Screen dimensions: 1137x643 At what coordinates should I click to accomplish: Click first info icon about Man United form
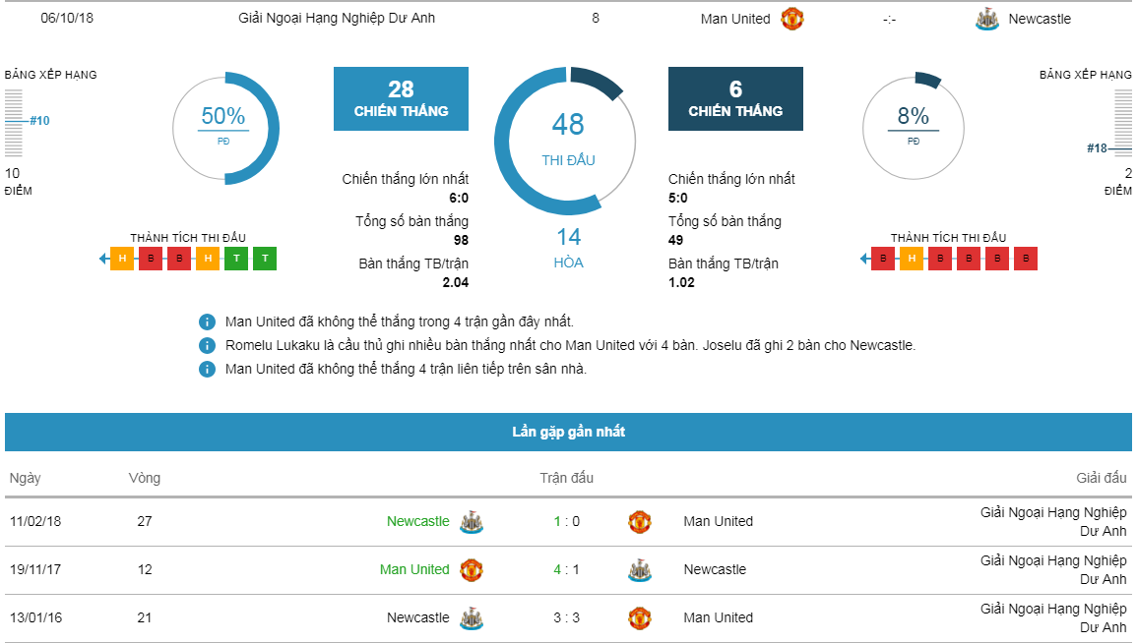pos(207,322)
